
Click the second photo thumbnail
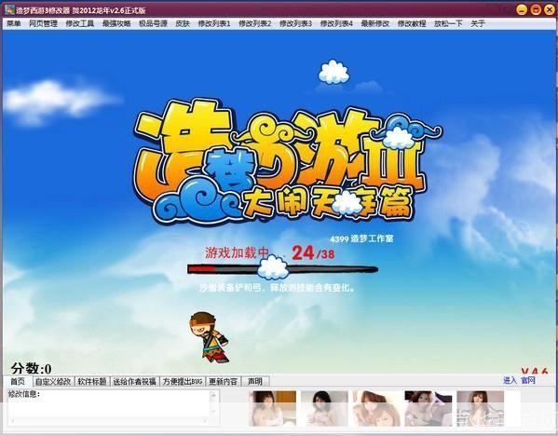pyautogui.click(x=324, y=408)
